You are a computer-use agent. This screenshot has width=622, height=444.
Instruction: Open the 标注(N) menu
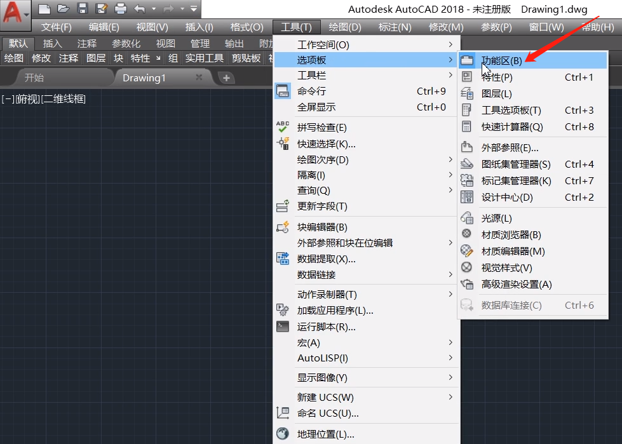(x=393, y=27)
